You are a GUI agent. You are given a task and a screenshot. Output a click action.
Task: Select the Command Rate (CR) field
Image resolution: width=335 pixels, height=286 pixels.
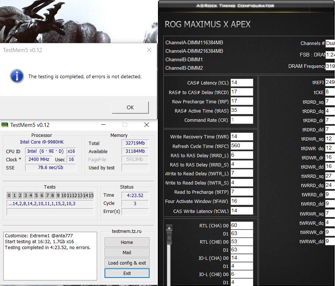point(242,120)
